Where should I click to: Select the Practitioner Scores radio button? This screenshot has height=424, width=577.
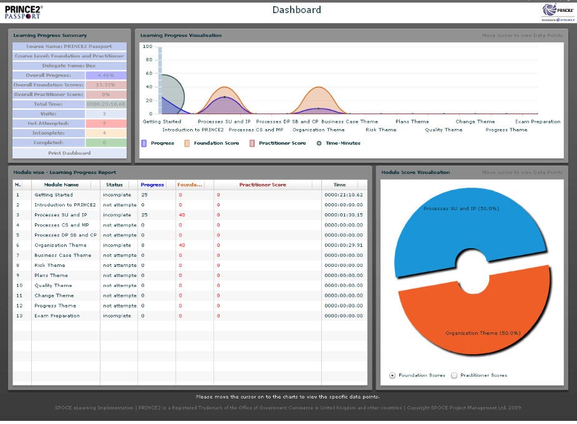(454, 375)
